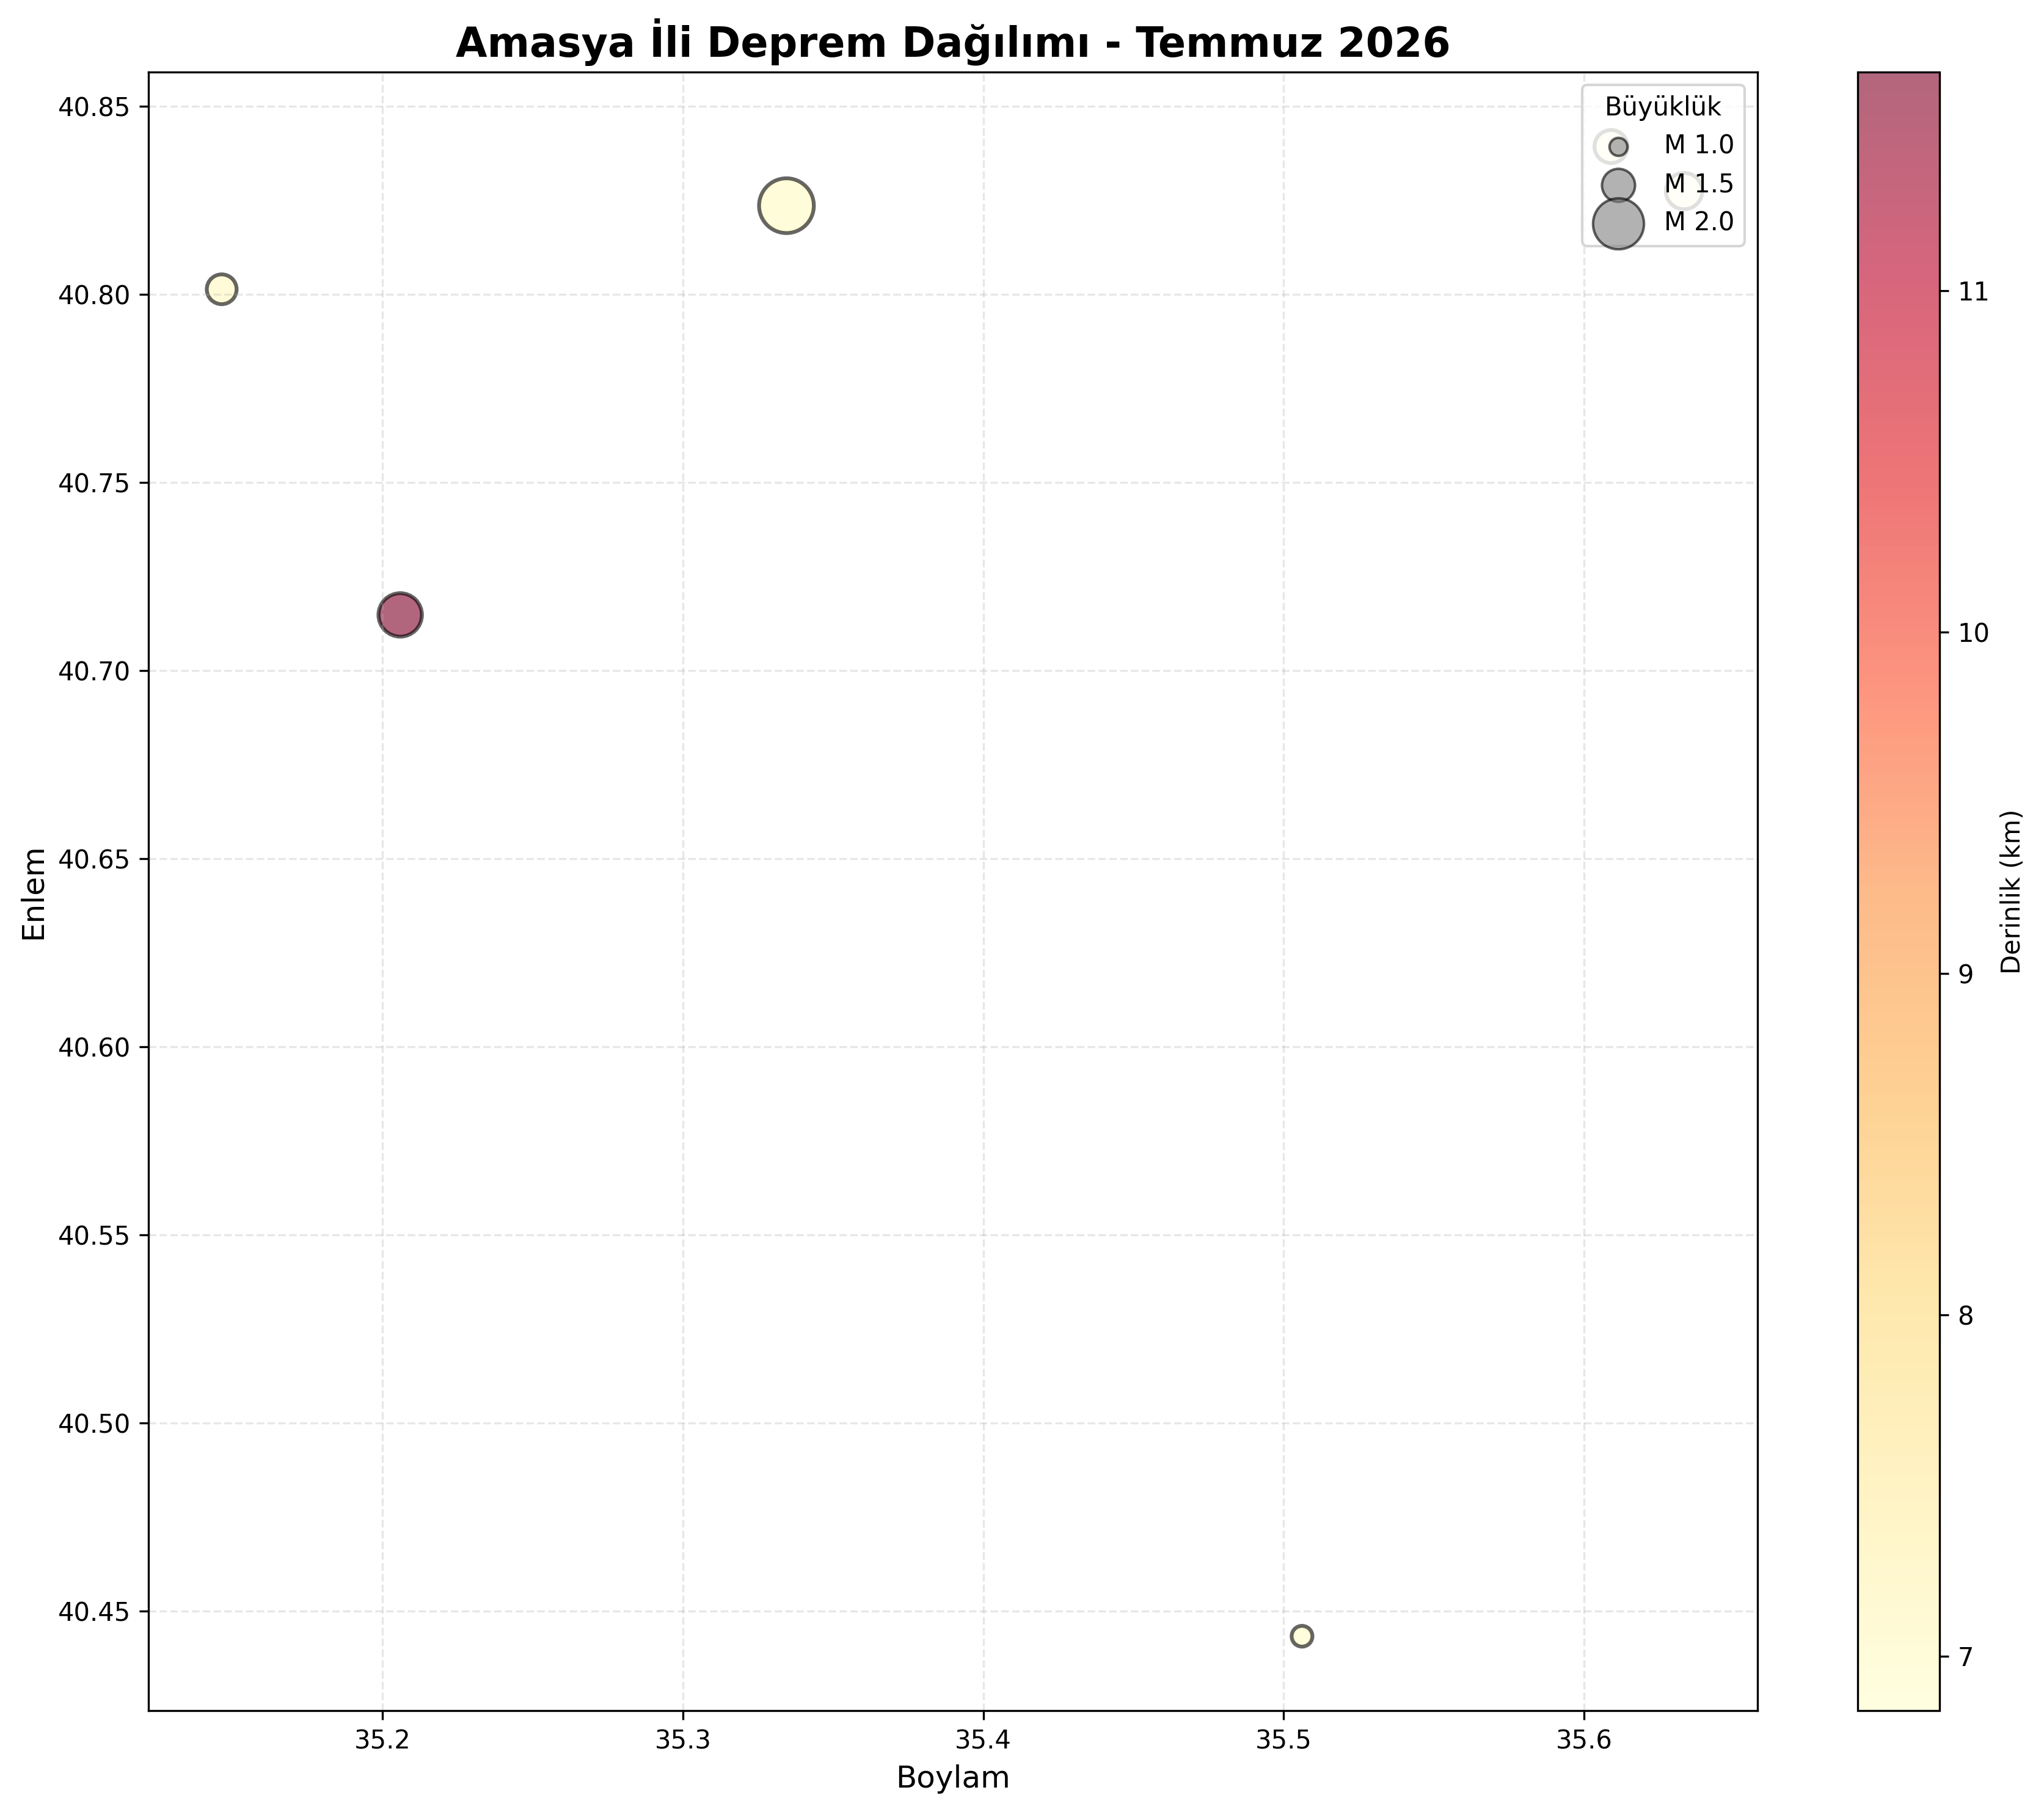Click the colorbar tick label 10
This screenshot has width=2044, height=1812.
point(1973,633)
